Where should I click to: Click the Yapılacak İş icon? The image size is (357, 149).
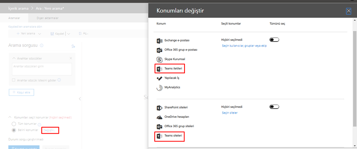click(x=159, y=78)
